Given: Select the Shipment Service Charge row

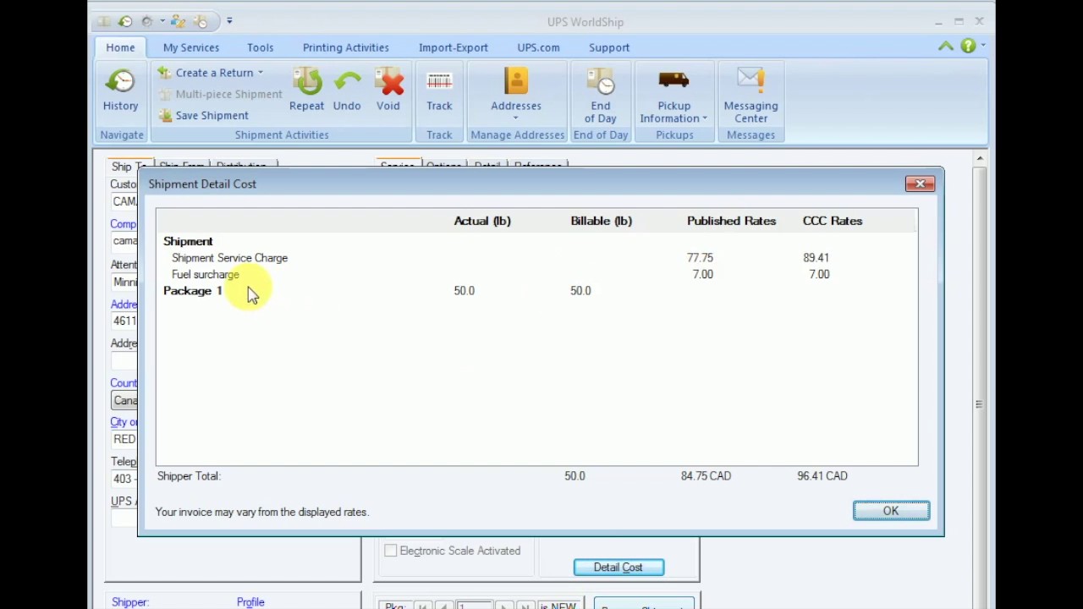Looking at the screenshot, I should coord(536,258).
